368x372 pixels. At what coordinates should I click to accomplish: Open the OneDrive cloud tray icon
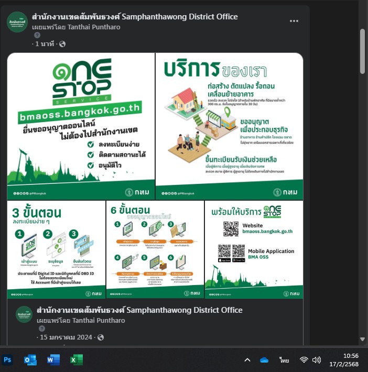coord(264,360)
